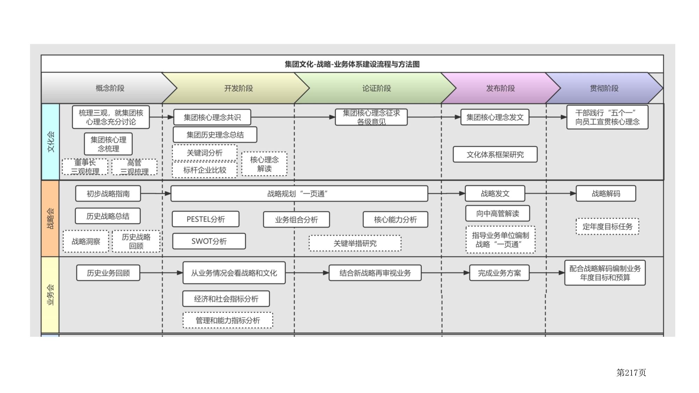
Task: Select the 战略规划“一页通” wide box
Action: tap(299, 194)
